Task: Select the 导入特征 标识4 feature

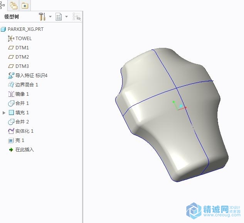Action: (x=31, y=76)
